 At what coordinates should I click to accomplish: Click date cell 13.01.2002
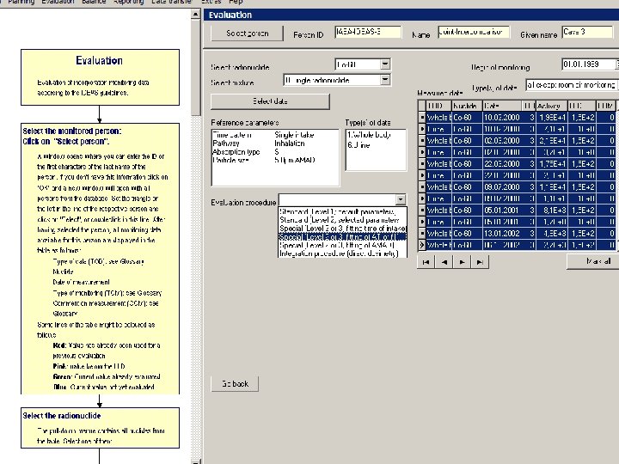[x=502, y=234]
